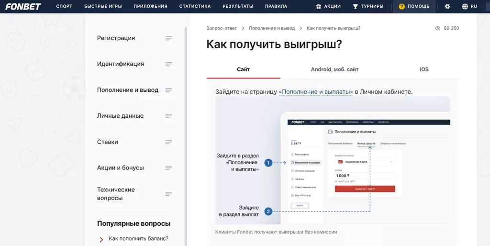Open the Регистрация sidebar category
Viewport: 490px width, 246px height.
[116, 38]
